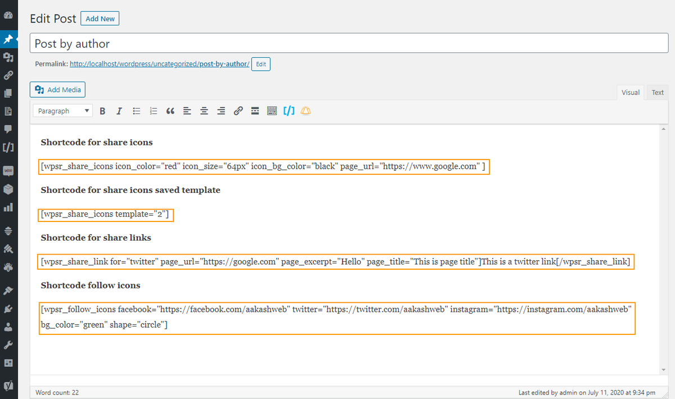Open the Comments speech bubble sidebar icon
This screenshot has height=399, width=675.
coord(8,129)
